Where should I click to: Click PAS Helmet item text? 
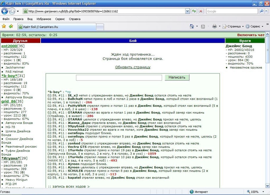[x=14, y=72]
